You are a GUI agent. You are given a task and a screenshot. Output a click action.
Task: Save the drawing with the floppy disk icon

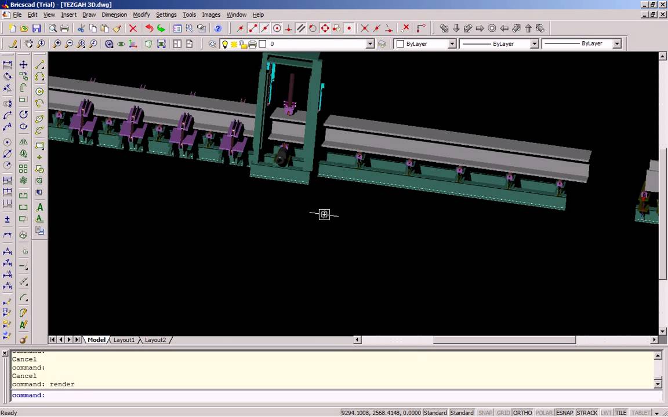37,28
